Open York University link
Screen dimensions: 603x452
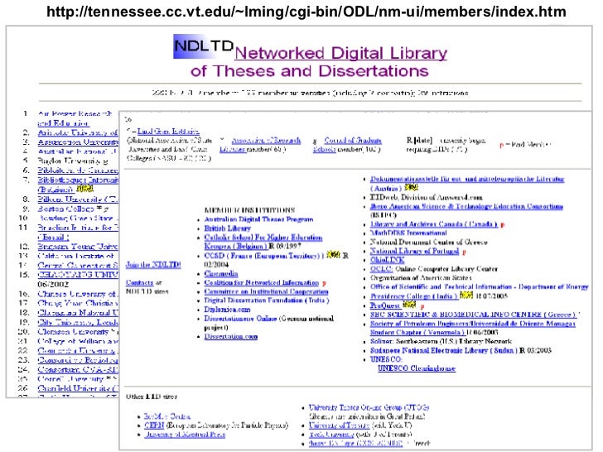click(331, 435)
